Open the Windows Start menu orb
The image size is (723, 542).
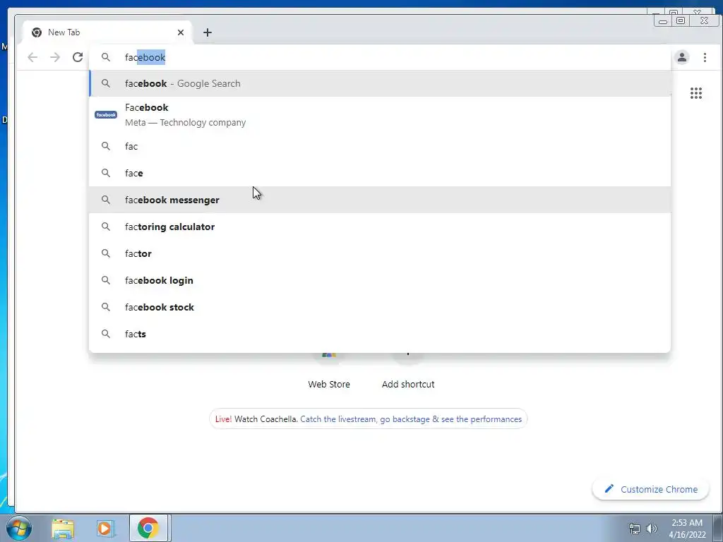[x=19, y=528]
